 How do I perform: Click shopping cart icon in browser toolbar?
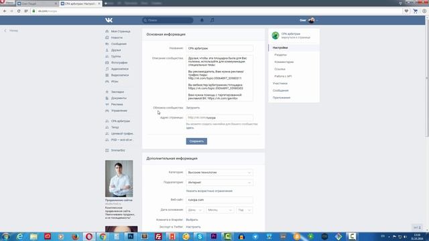point(416,11)
